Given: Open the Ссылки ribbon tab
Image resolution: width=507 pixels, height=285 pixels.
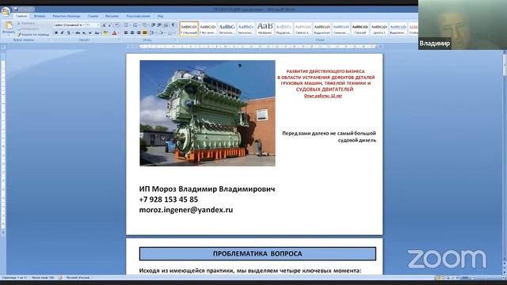Looking at the screenshot, I should click(93, 16).
